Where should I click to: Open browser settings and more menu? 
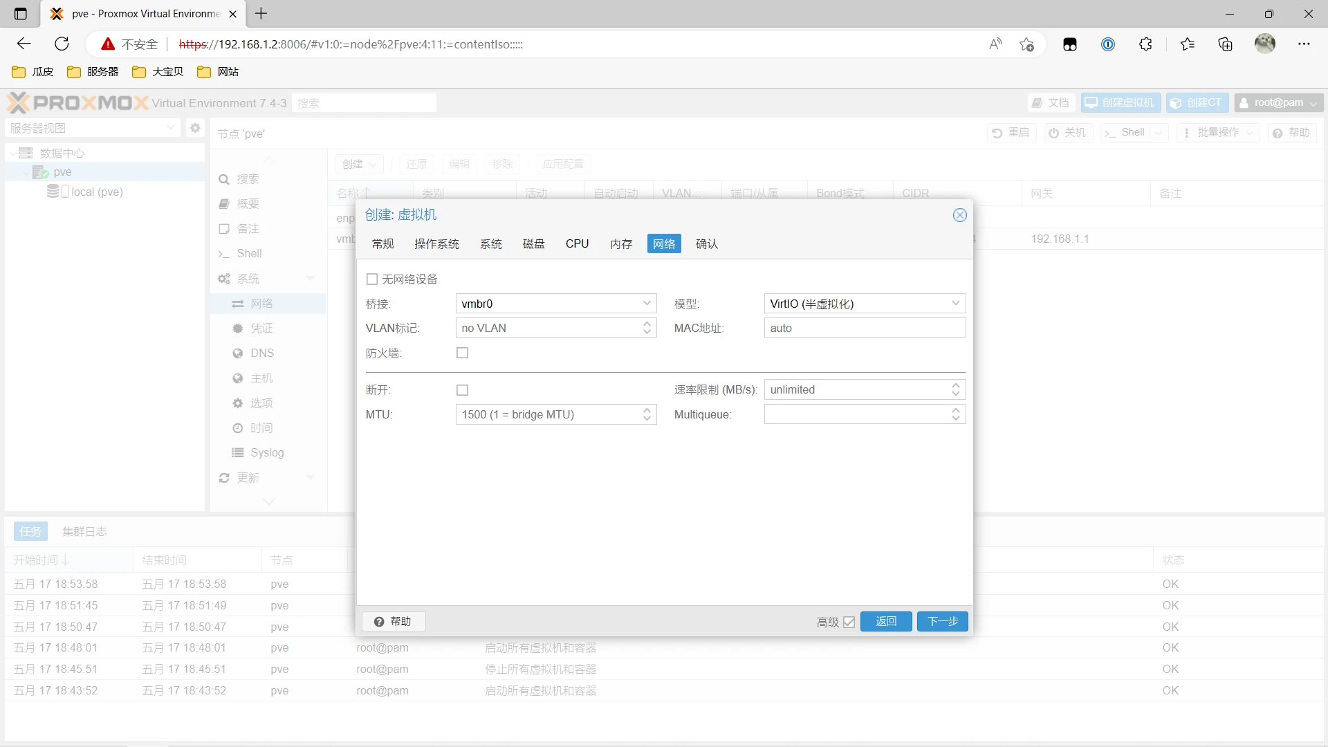tap(1304, 44)
